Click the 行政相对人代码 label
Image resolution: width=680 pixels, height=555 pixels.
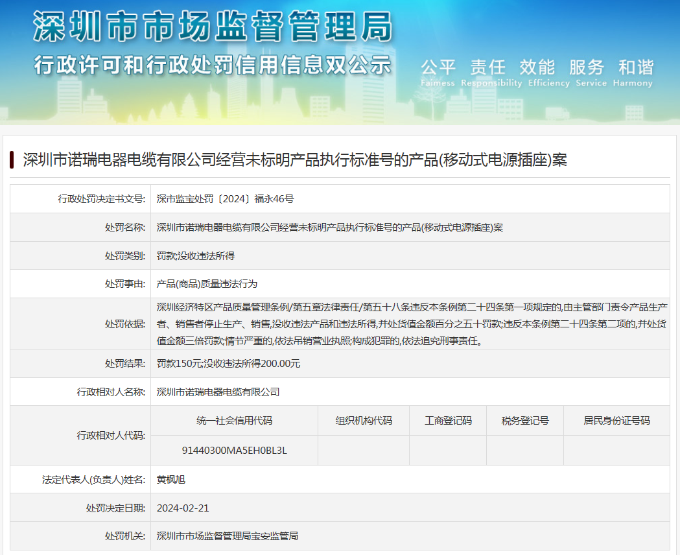tap(111, 435)
